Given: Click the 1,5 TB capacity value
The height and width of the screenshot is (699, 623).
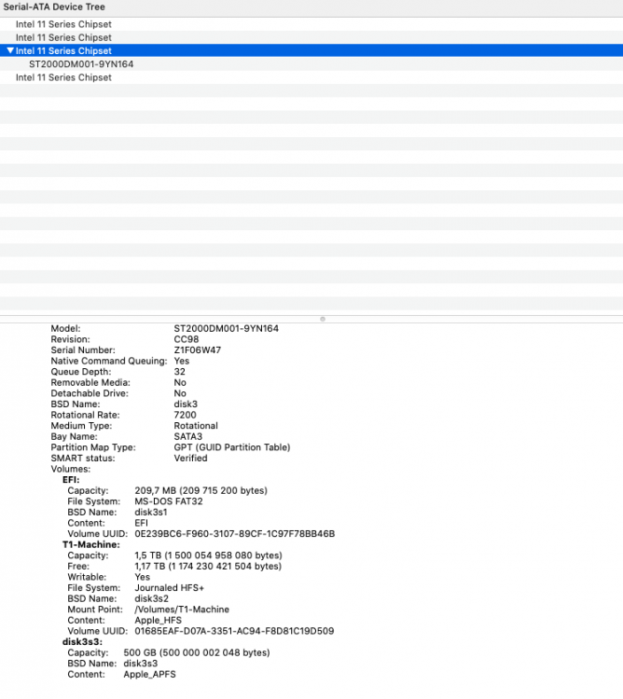Looking at the screenshot, I should tap(208, 555).
